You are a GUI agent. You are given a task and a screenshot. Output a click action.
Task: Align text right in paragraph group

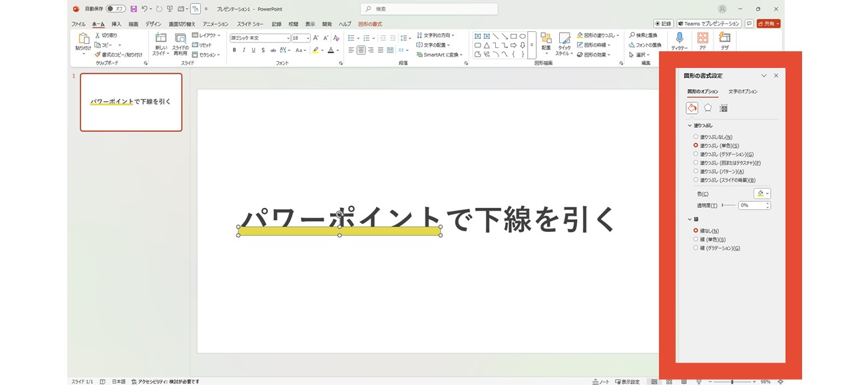tap(371, 50)
